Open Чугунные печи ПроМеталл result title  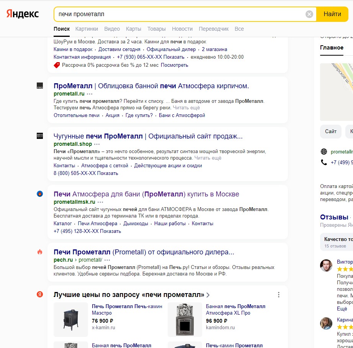click(148, 136)
